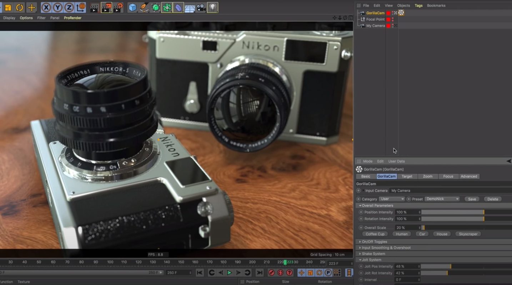This screenshot has width=512, height=285.
Task: Select the Spline Pen tool
Action: point(144,7)
